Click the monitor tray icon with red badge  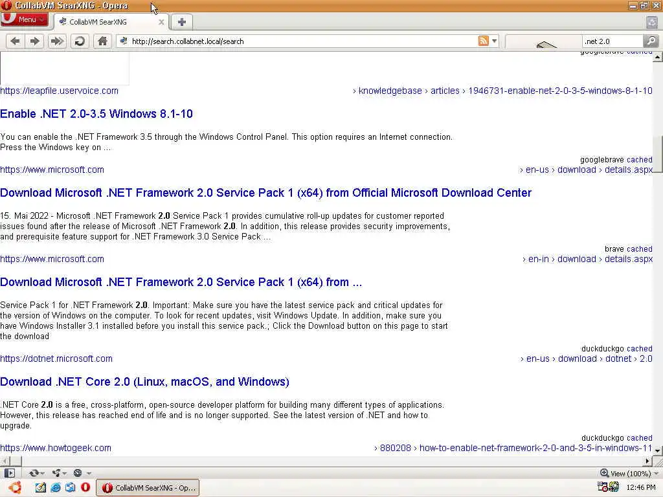coord(602,487)
